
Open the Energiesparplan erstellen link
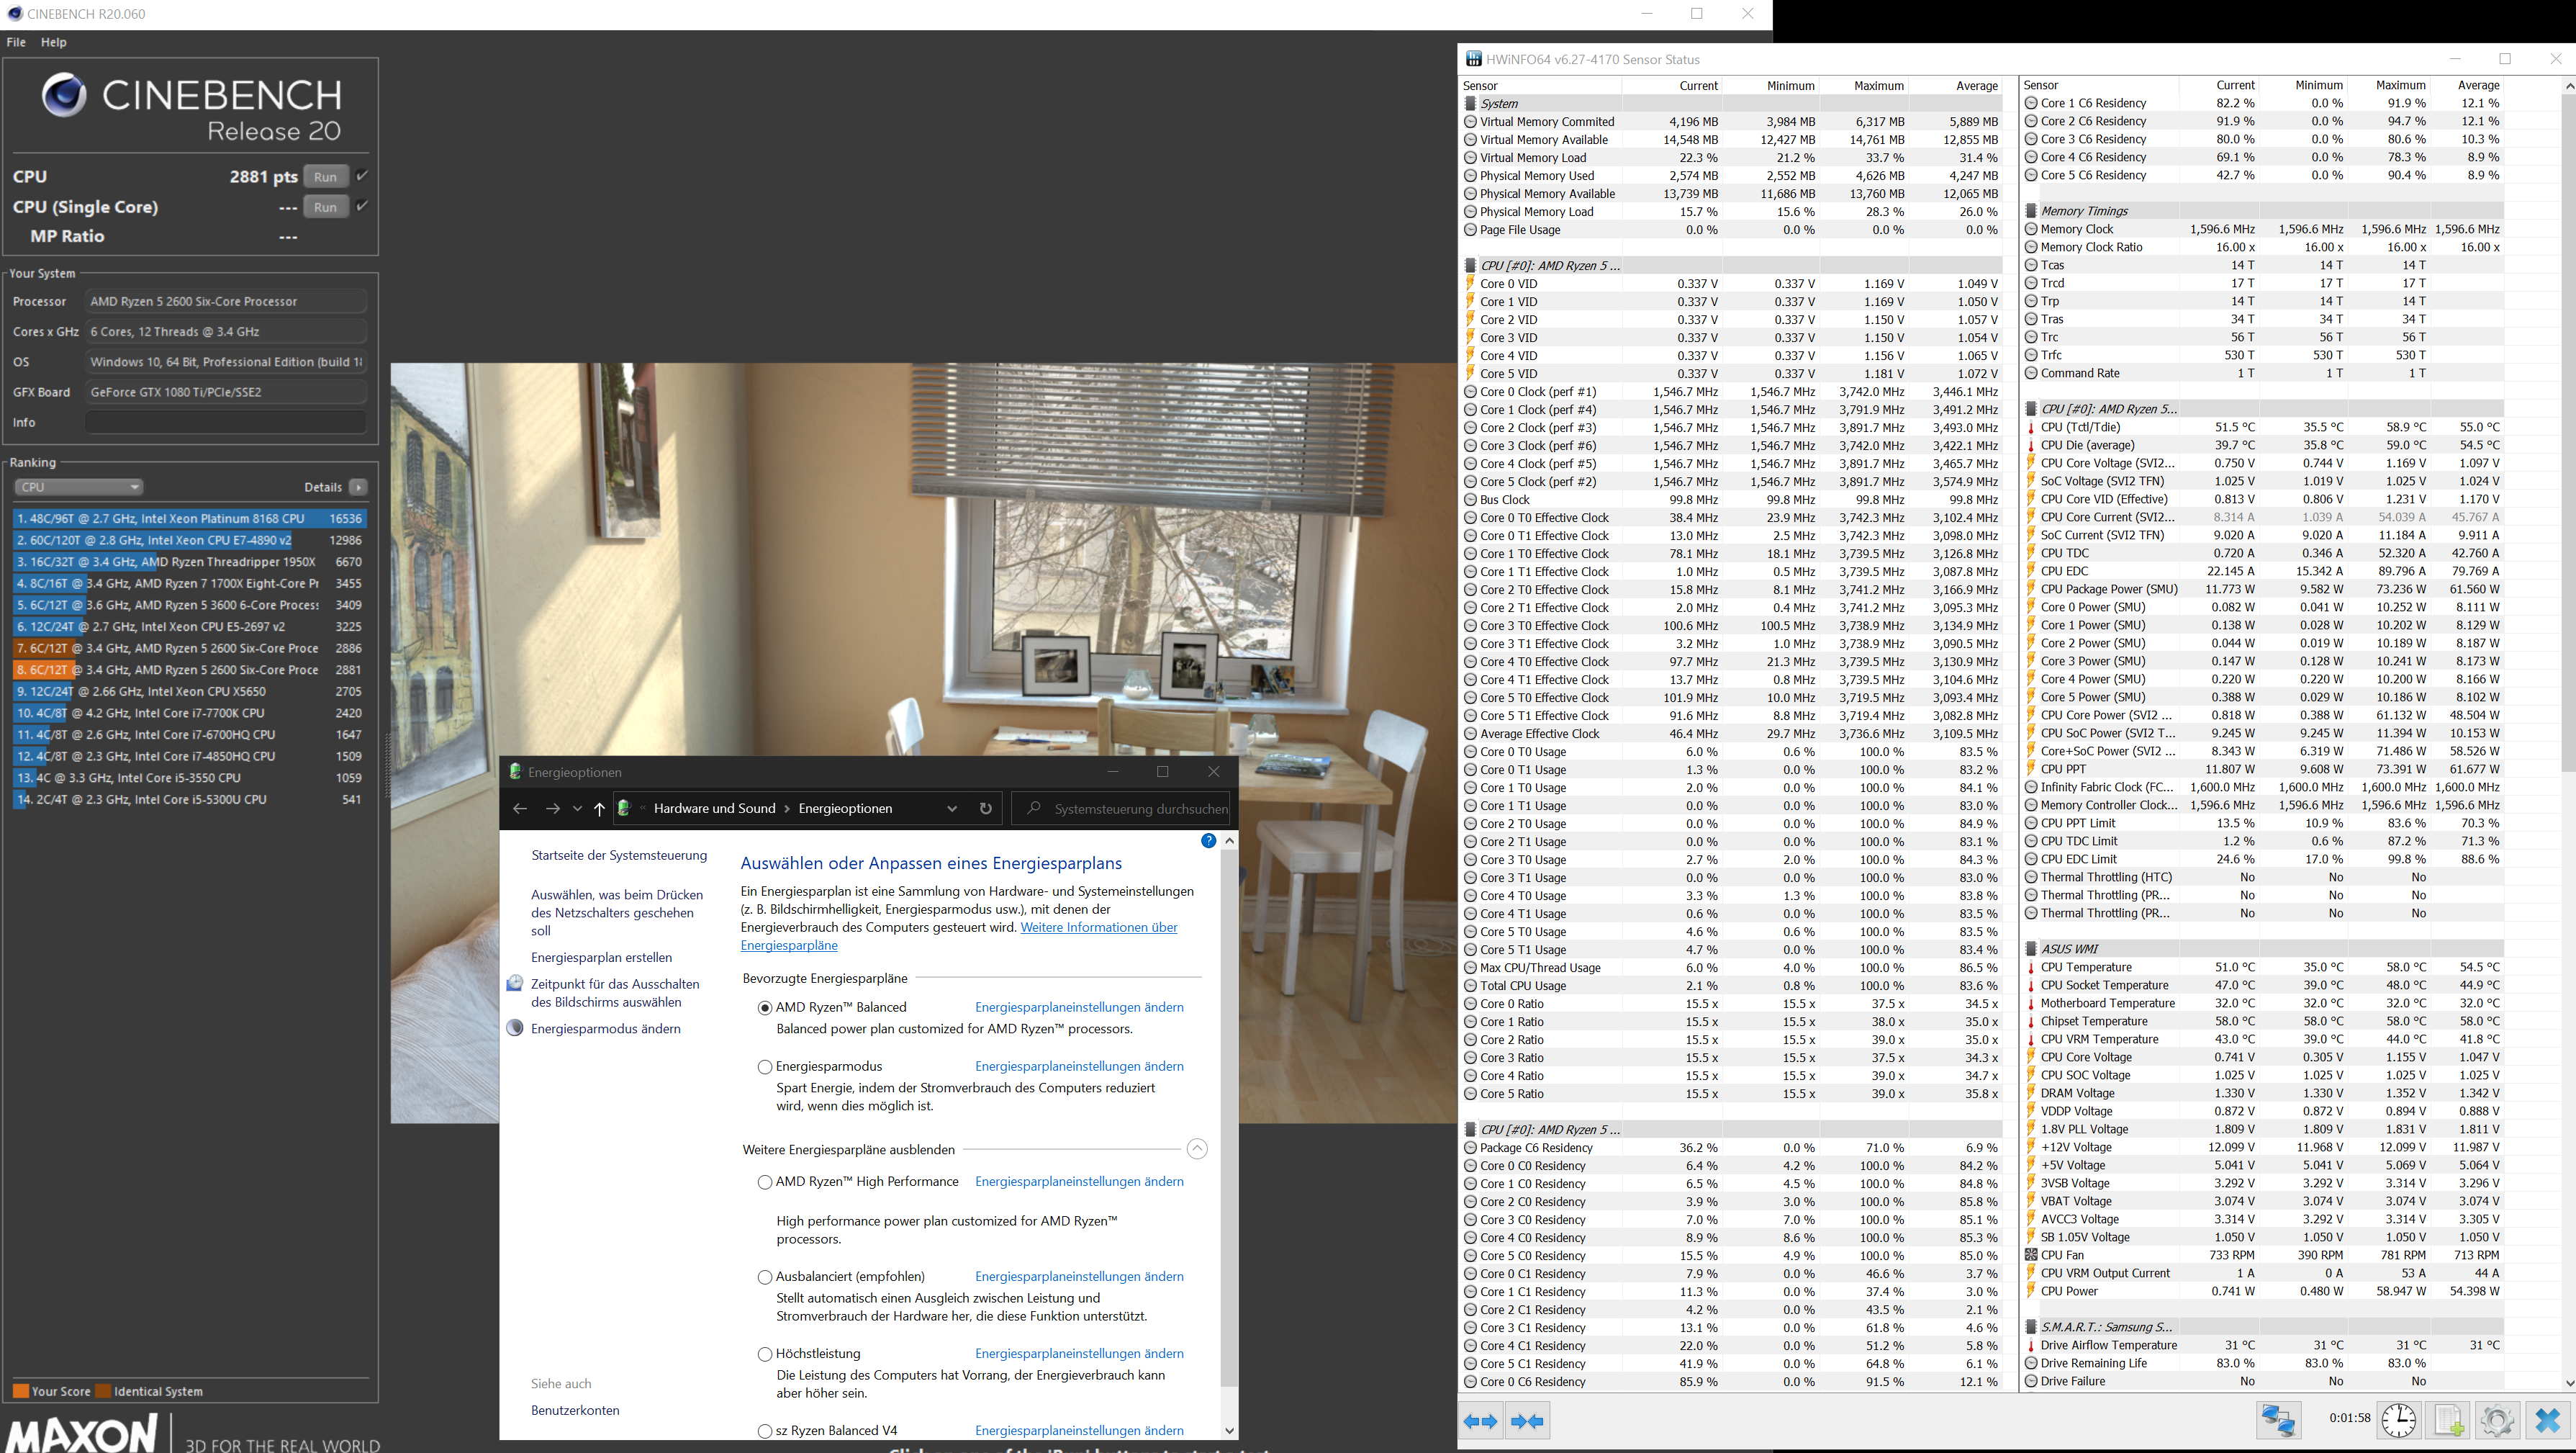click(601, 958)
